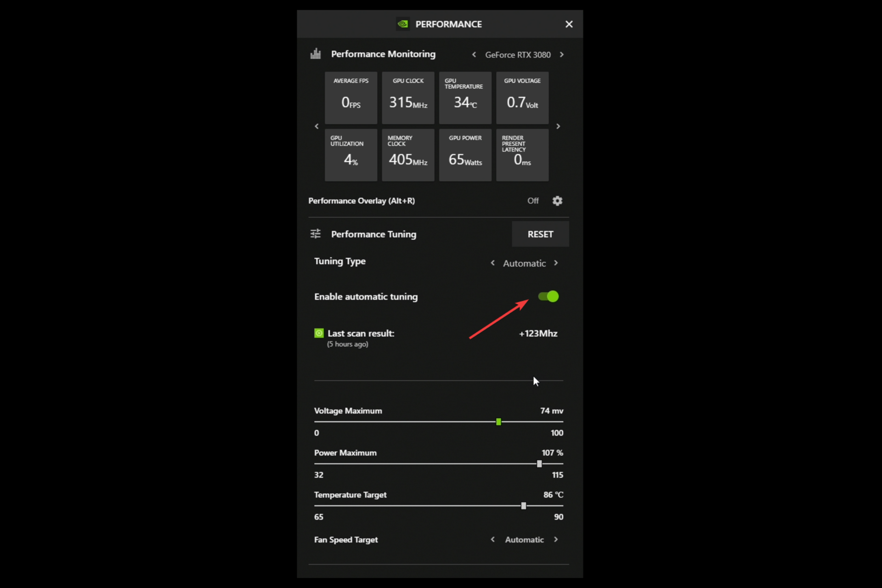Set Fan Speed Target to next option

(x=556, y=539)
